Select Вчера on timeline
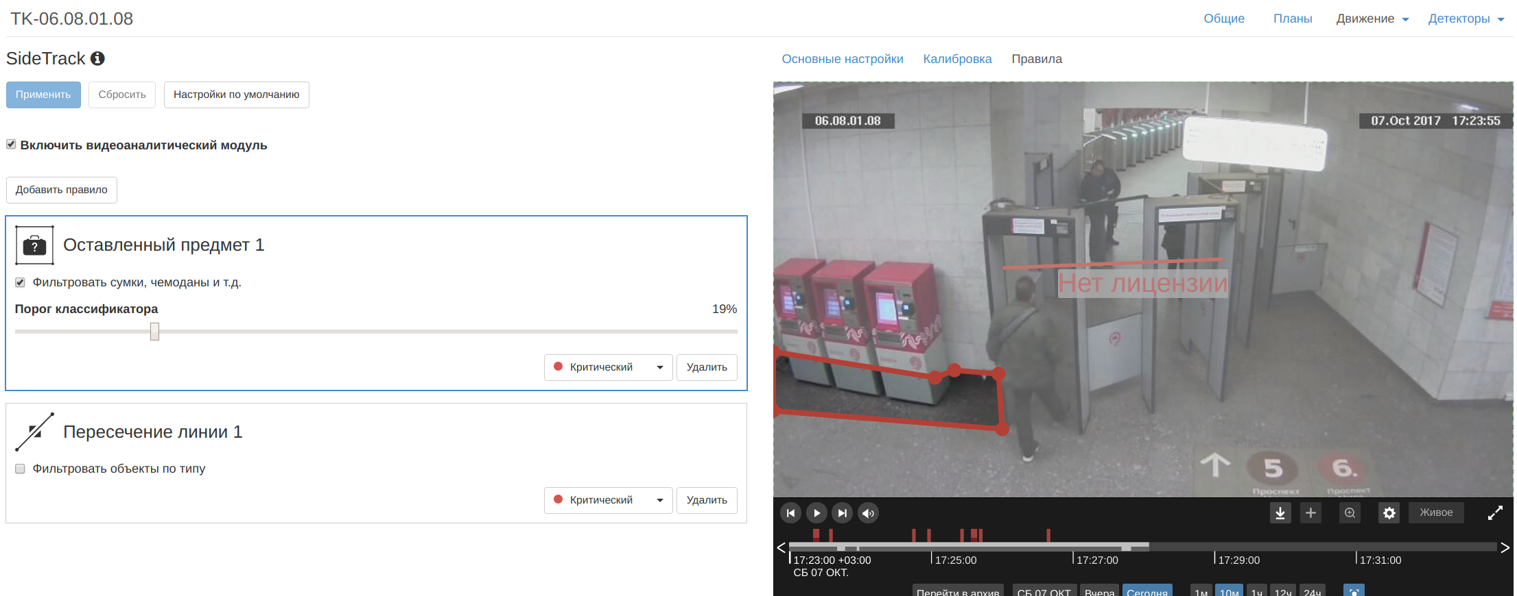The height and width of the screenshot is (596, 1517). 1099,591
